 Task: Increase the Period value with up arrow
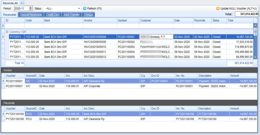[31, 7]
